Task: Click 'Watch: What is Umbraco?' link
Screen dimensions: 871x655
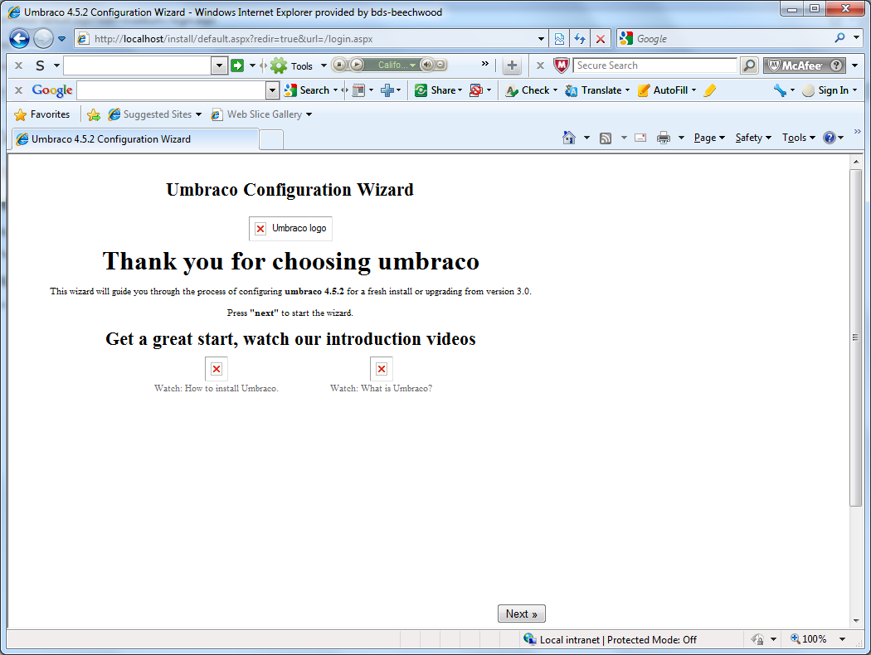Action: pyautogui.click(x=381, y=389)
